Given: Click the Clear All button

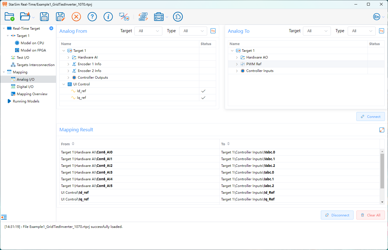Looking at the screenshot, I should [371, 215].
